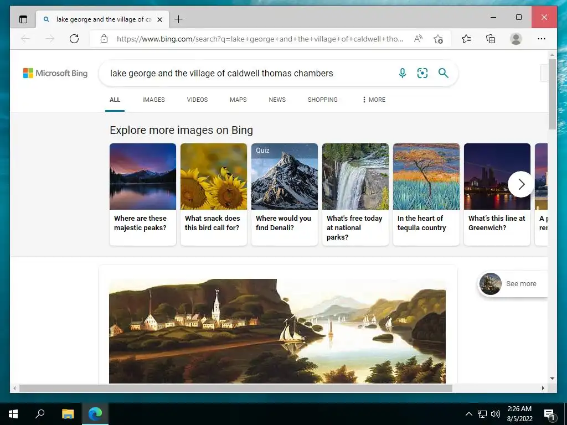The height and width of the screenshot is (425, 567).
Task: Open 'What snack does this bird call for?' card
Action: click(x=214, y=194)
